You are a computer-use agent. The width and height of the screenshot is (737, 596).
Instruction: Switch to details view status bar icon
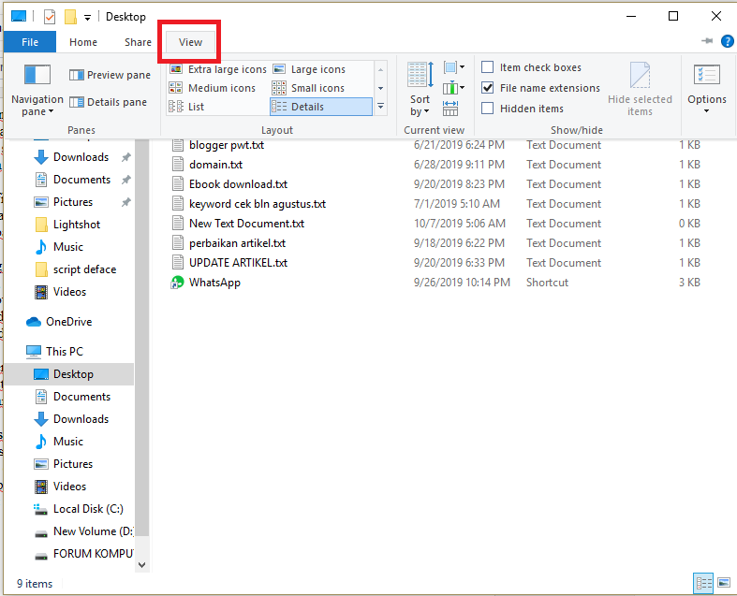pos(703,583)
